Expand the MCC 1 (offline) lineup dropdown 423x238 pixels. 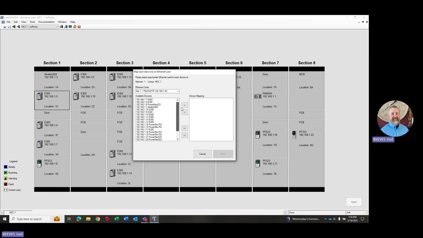[x=57, y=27]
